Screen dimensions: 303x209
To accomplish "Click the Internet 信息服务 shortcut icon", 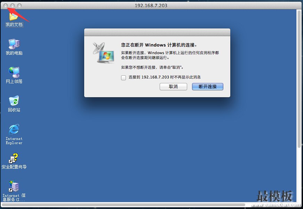I will 14,191.
